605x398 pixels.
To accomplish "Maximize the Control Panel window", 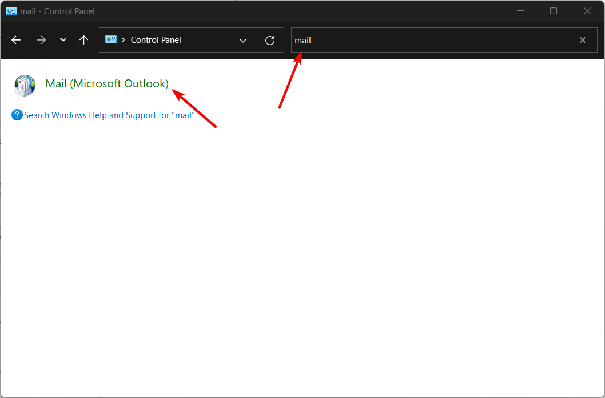I will (553, 11).
